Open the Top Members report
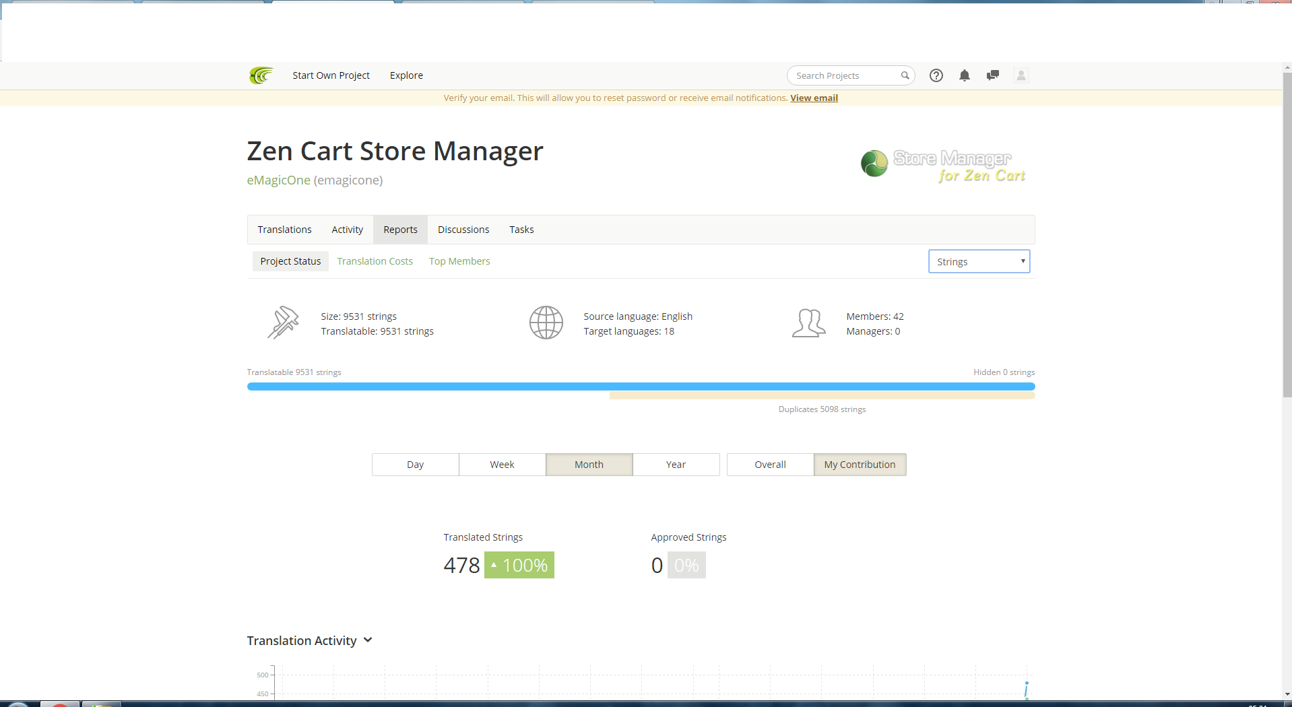 (x=459, y=261)
